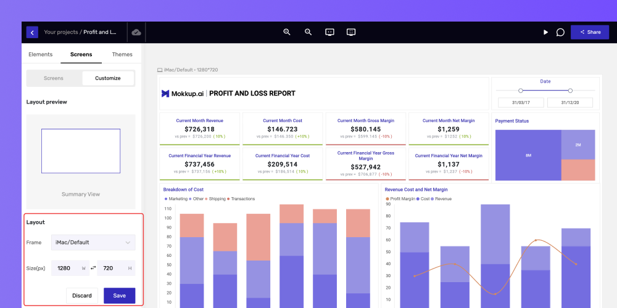This screenshot has height=308, width=617.
Task: Click the back arrow button
Action: pyautogui.click(x=32, y=32)
